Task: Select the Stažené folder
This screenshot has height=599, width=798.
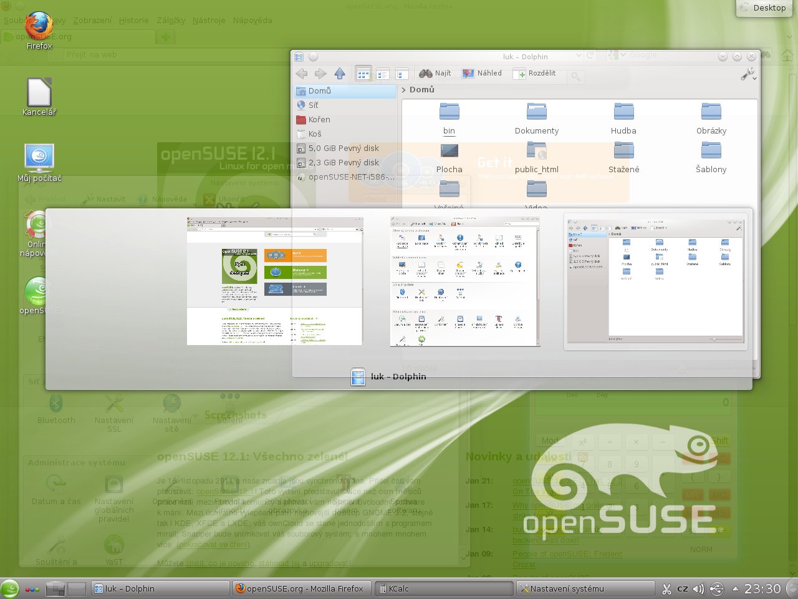Action: tap(624, 158)
